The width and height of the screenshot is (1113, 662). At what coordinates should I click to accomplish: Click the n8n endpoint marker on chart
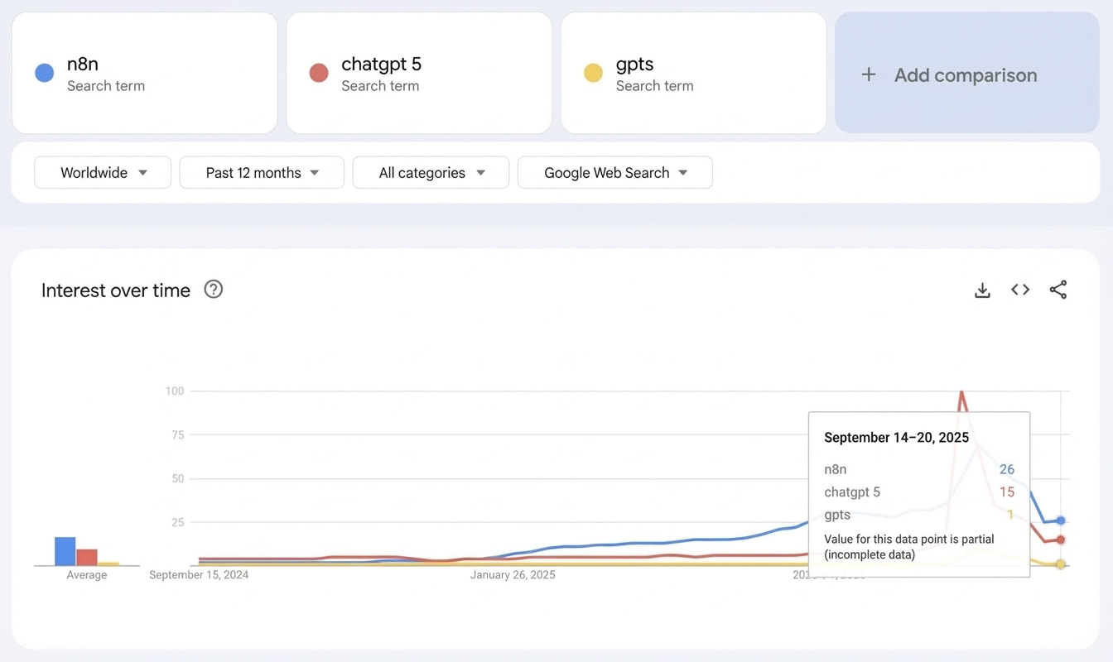point(1061,520)
